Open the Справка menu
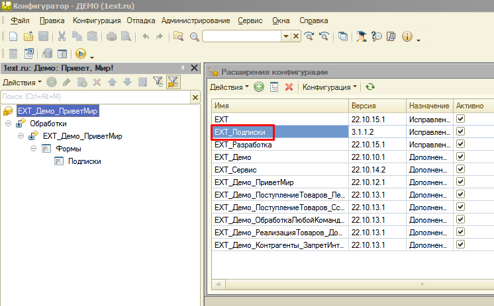494x306 pixels. pyautogui.click(x=313, y=20)
